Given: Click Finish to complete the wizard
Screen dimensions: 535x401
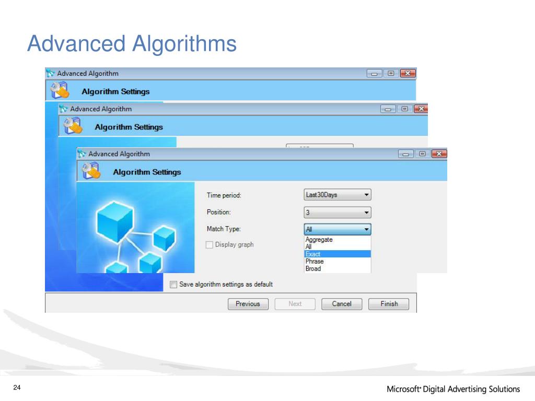Looking at the screenshot, I should pyautogui.click(x=389, y=304).
